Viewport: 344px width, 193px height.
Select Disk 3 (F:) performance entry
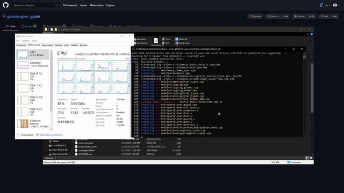[33, 112]
